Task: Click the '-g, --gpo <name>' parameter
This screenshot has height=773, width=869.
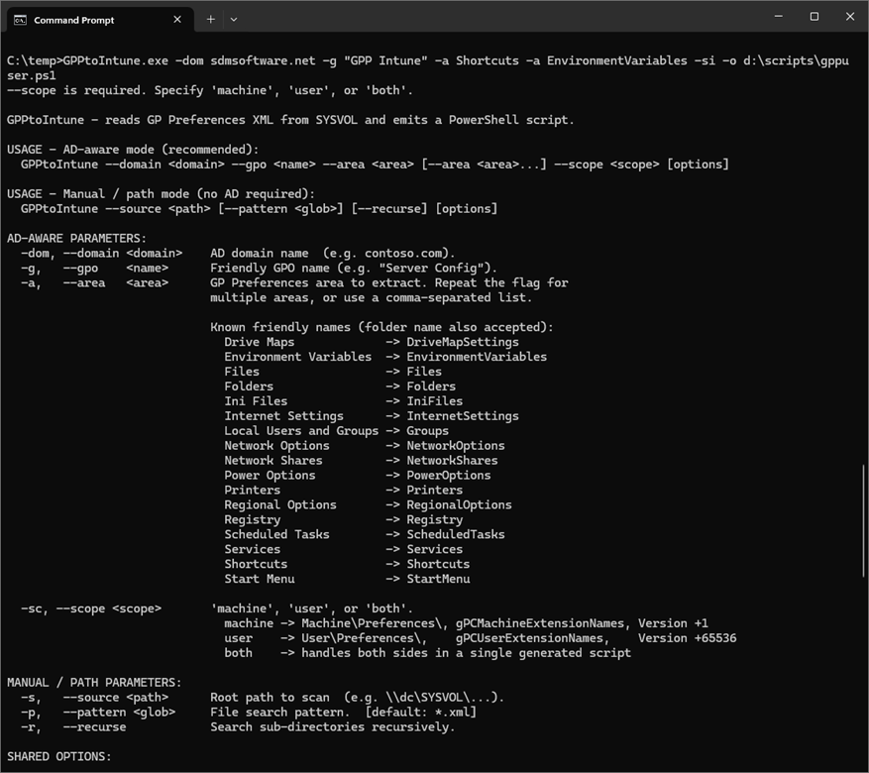Action: (94, 269)
